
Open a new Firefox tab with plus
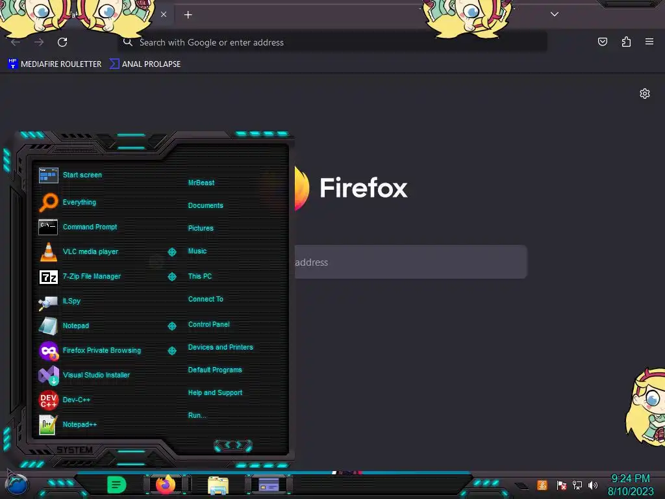pos(188,15)
